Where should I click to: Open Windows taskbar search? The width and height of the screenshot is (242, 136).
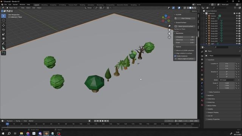(x=9, y=133)
